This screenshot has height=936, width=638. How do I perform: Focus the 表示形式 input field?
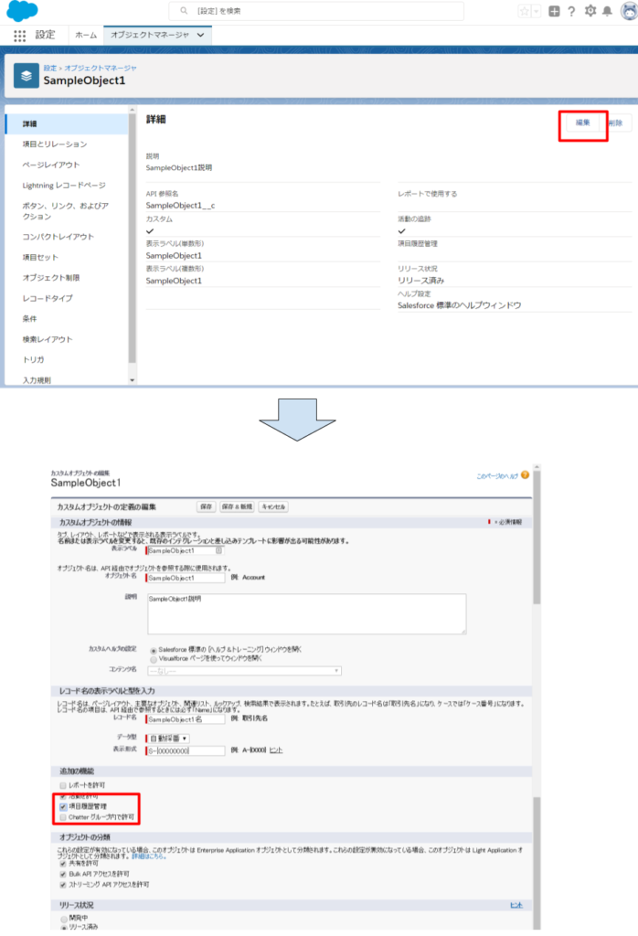[x=185, y=750]
